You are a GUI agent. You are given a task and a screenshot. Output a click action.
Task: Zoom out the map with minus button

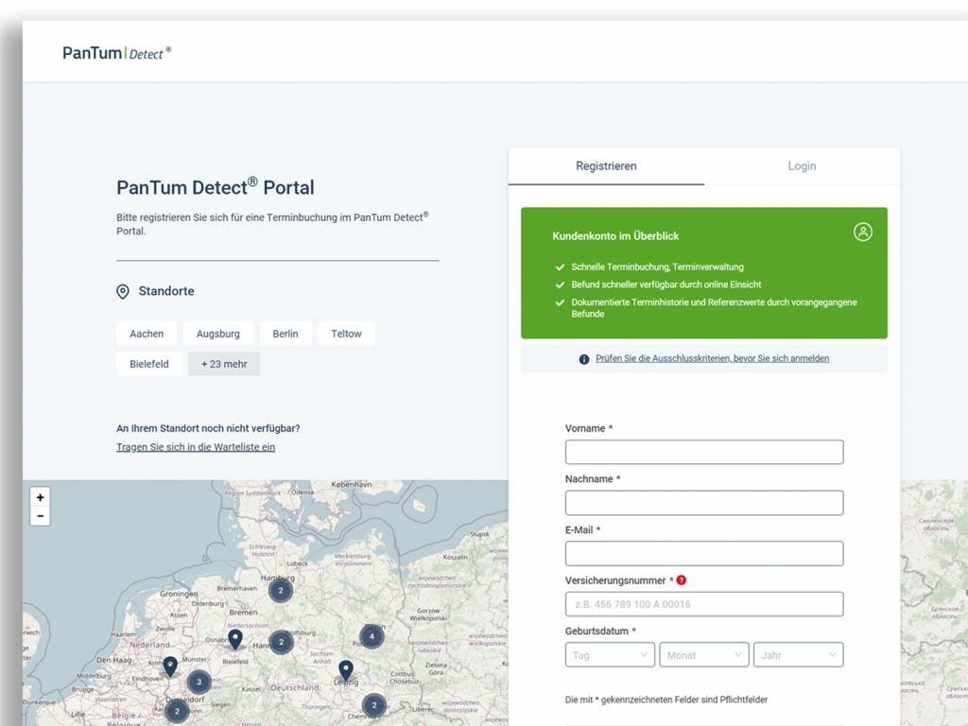pyautogui.click(x=40, y=516)
